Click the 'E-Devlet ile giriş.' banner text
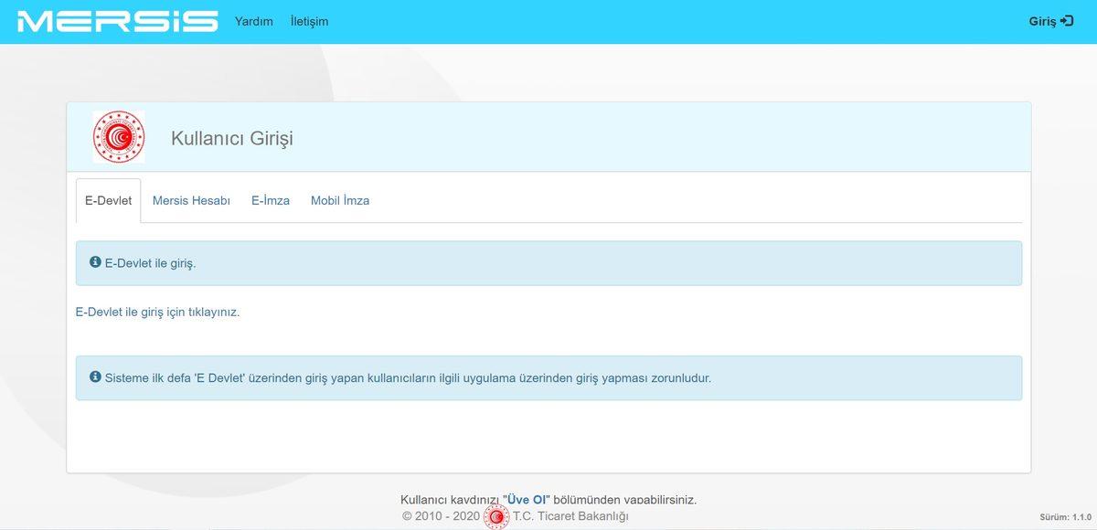 (151, 263)
